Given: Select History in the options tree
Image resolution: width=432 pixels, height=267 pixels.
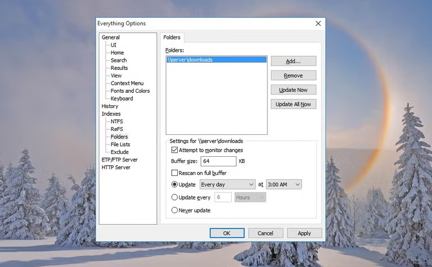Looking at the screenshot, I should pos(110,106).
